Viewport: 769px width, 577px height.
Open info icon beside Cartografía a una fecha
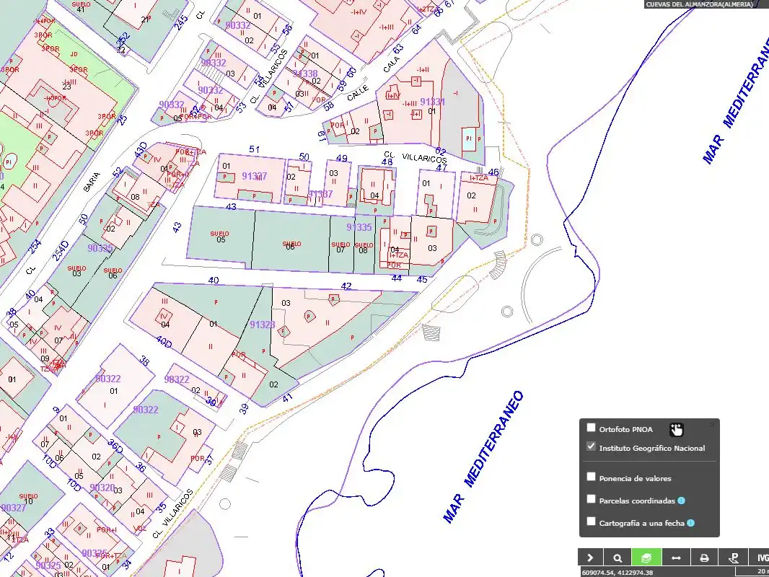(690, 523)
